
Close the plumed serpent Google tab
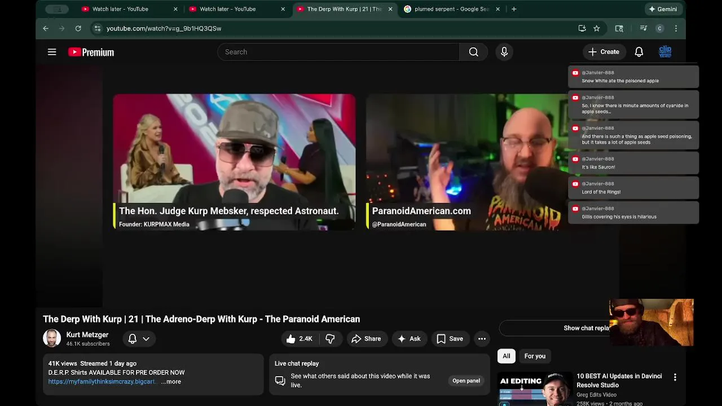[x=498, y=9]
